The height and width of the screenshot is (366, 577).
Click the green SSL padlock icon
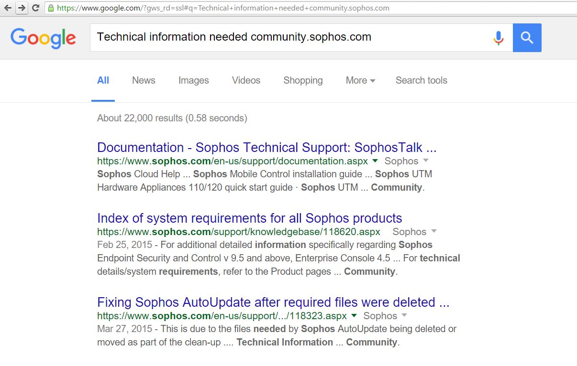(51, 8)
